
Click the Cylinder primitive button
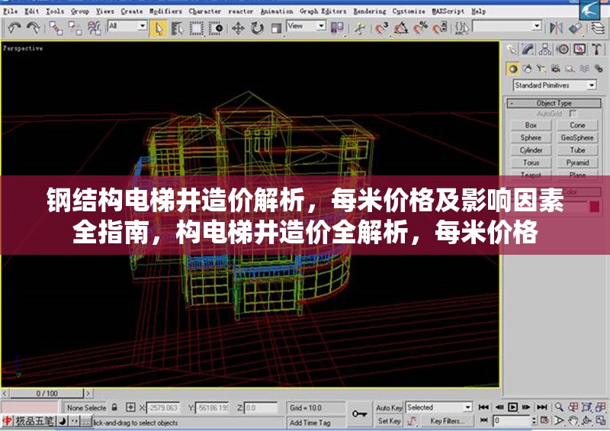click(531, 150)
